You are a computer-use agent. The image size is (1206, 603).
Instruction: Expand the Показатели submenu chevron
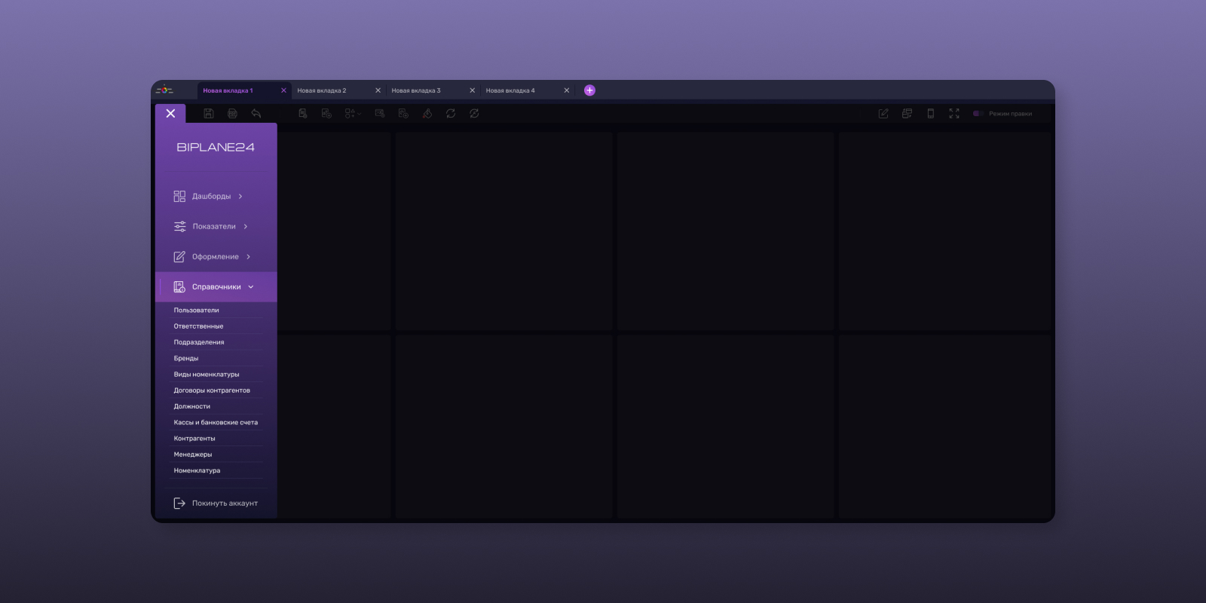tap(246, 226)
